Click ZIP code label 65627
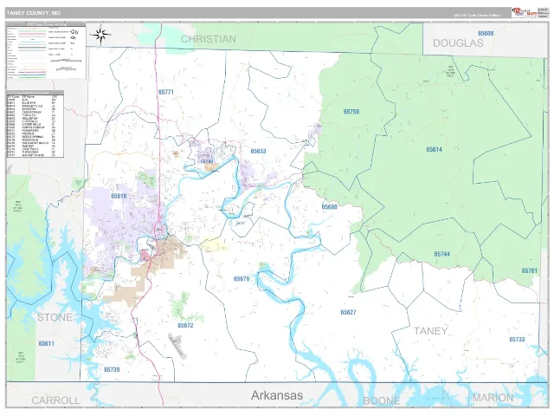Screen dimensions: 554x416 pyautogui.click(x=348, y=312)
